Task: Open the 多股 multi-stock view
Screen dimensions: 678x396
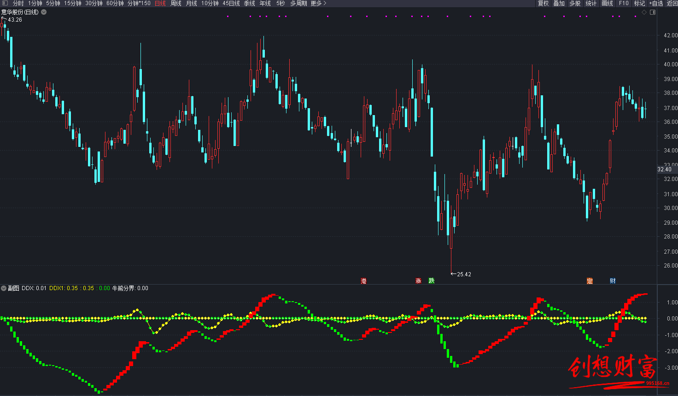Action: click(x=575, y=3)
